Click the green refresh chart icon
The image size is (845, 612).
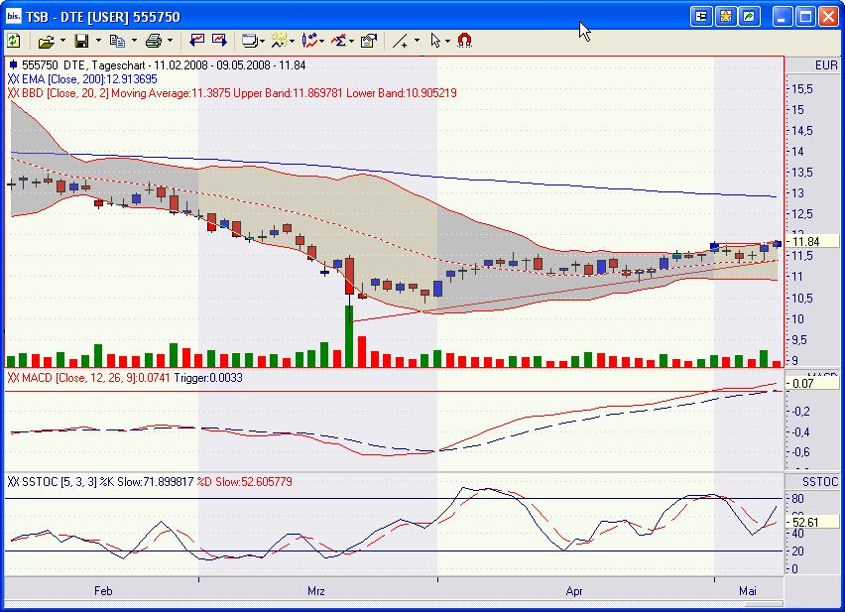[x=14, y=41]
